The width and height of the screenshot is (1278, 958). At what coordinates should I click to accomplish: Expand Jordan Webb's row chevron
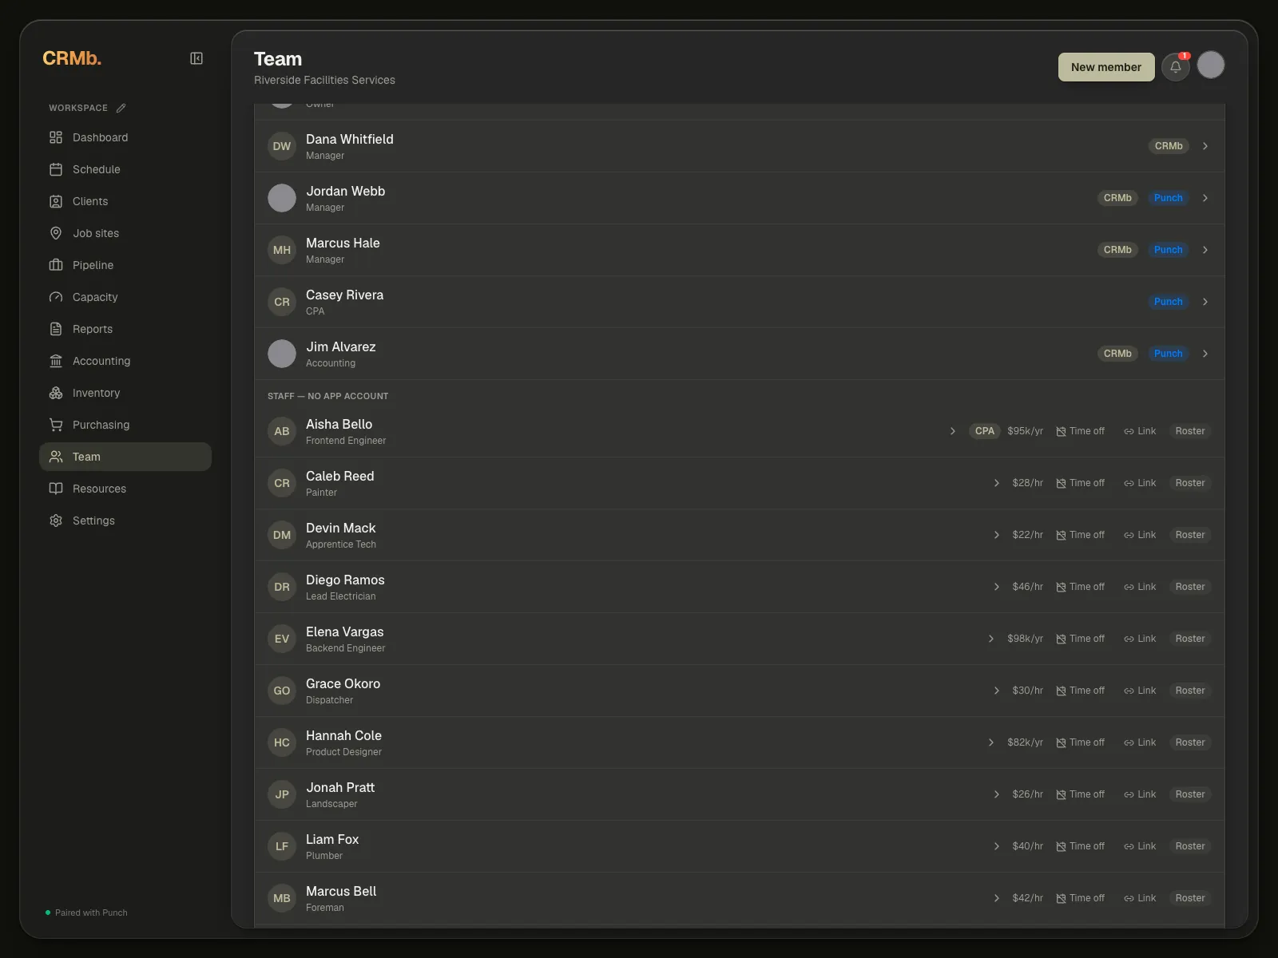[x=1205, y=198]
